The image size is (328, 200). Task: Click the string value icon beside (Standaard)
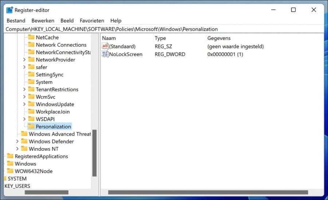pyautogui.click(x=105, y=46)
